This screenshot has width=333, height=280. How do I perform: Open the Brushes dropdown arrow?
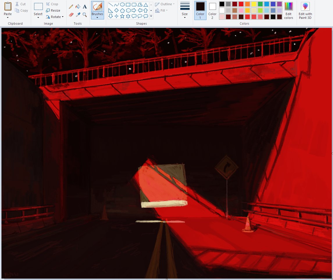[x=97, y=18]
